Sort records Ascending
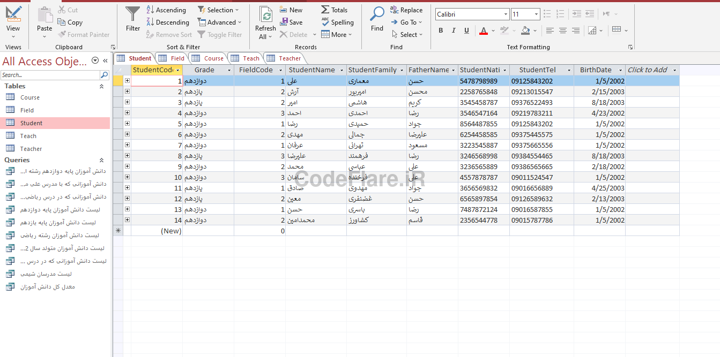 [166, 10]
